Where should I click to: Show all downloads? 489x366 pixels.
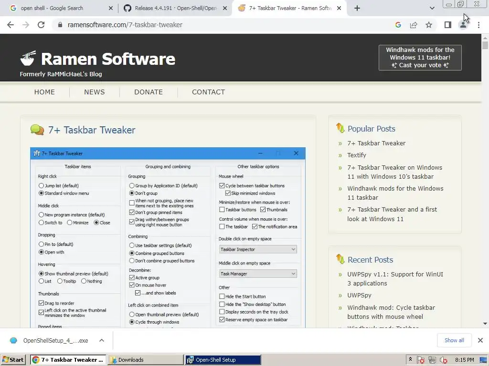454,340
